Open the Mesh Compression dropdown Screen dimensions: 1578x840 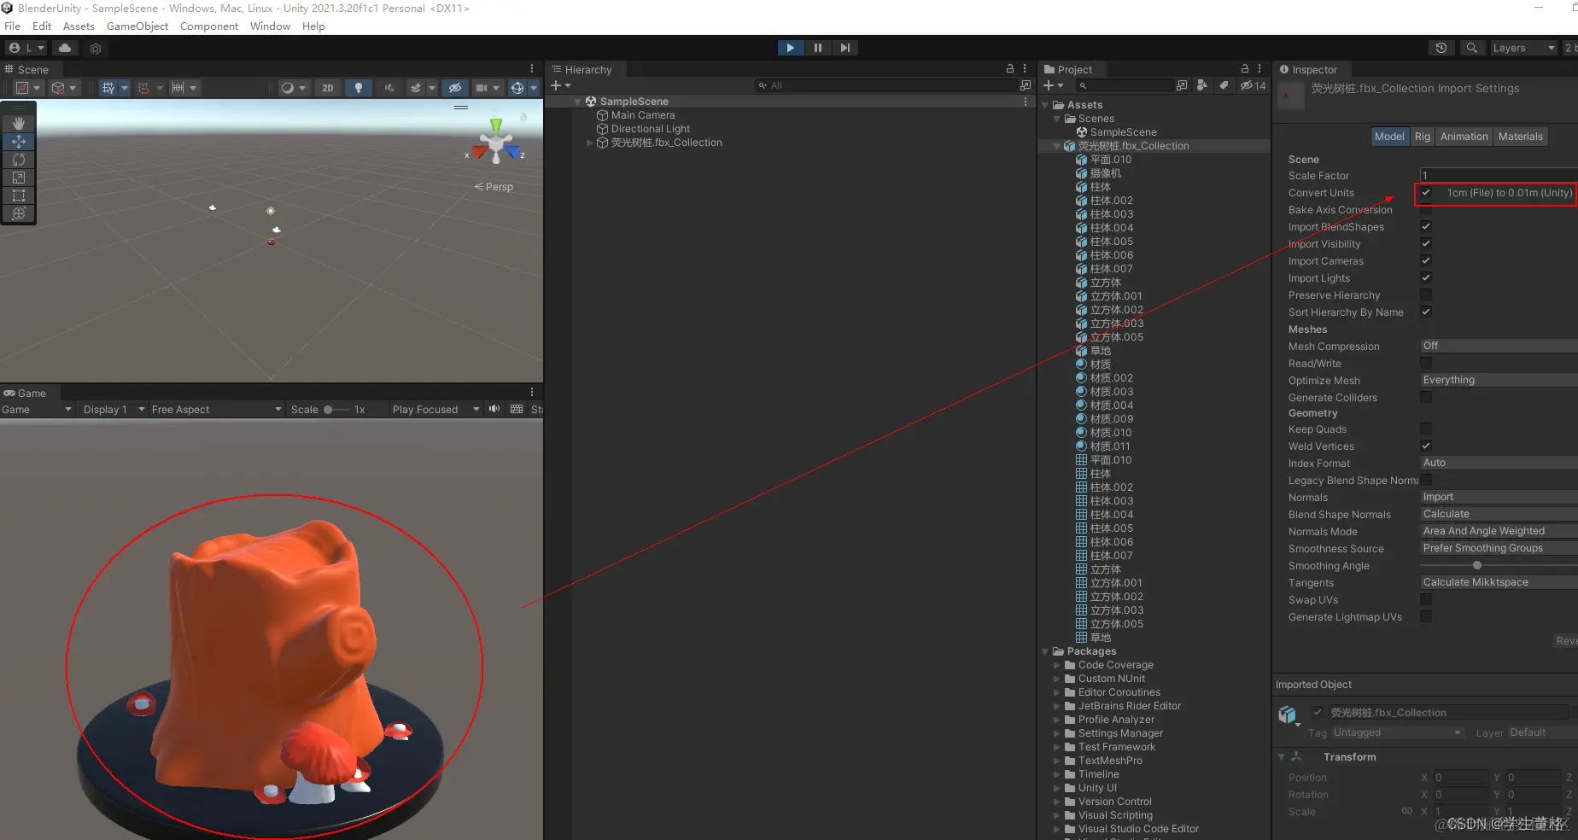point(1499,346)
